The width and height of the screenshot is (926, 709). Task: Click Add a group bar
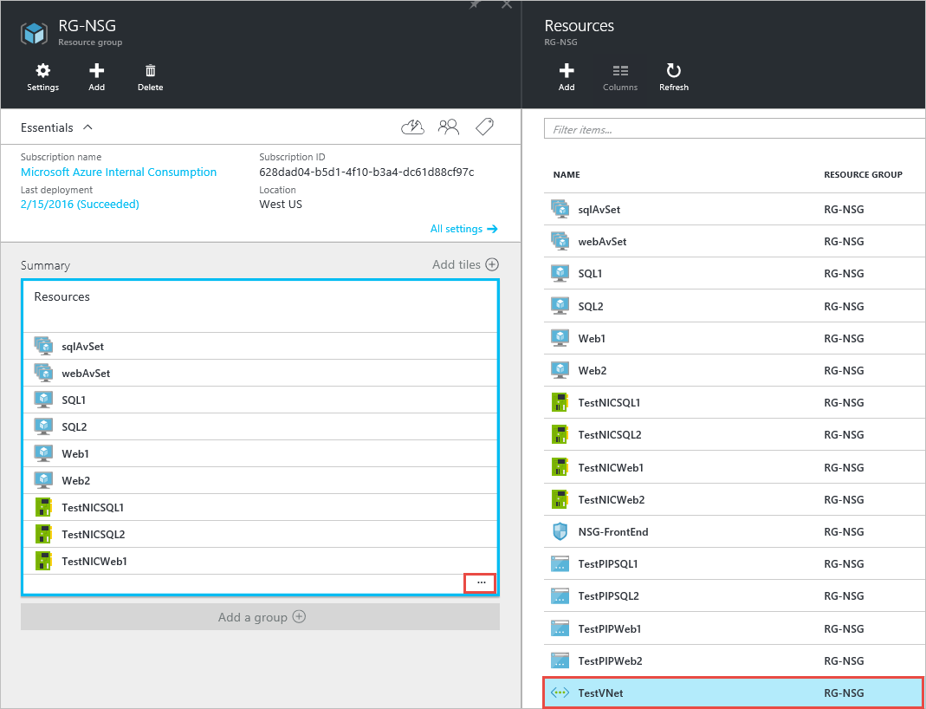260,617
